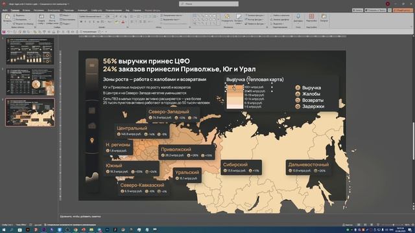Select the Выручка legend option
This screenshot has width=415, height=233.
click(308, 88)
